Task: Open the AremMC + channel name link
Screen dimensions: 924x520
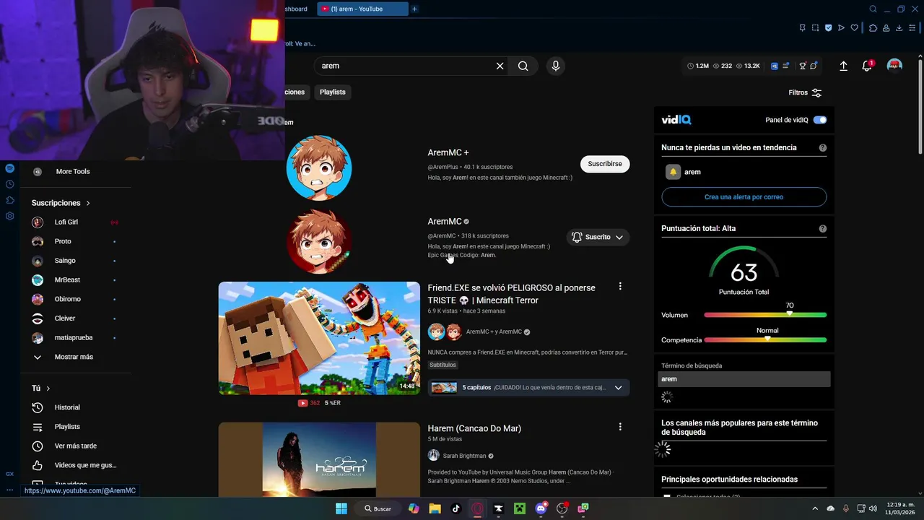Action: (448, 152)
